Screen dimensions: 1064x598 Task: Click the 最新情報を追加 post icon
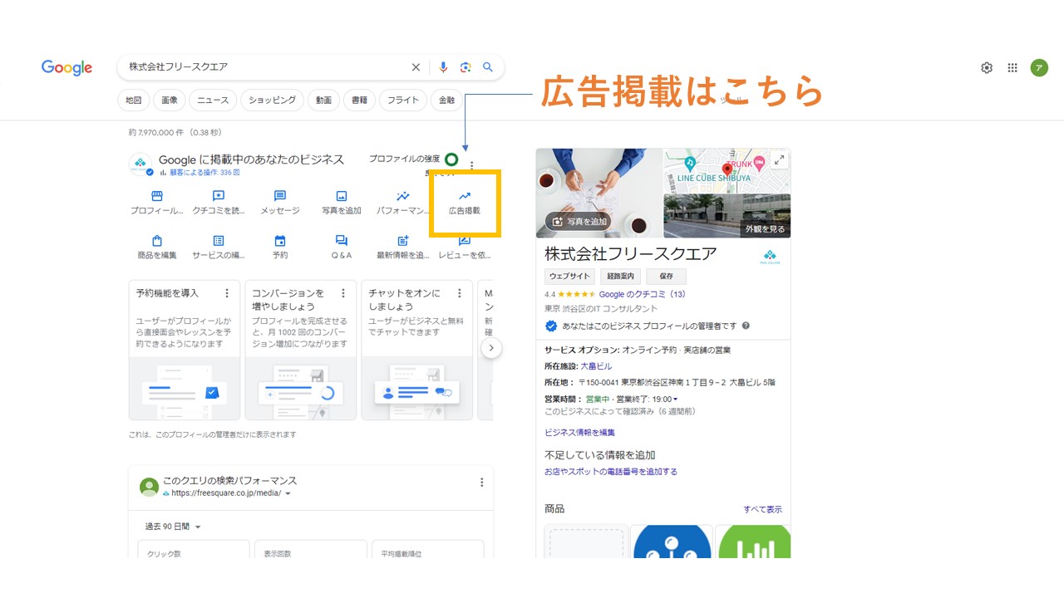403,241
